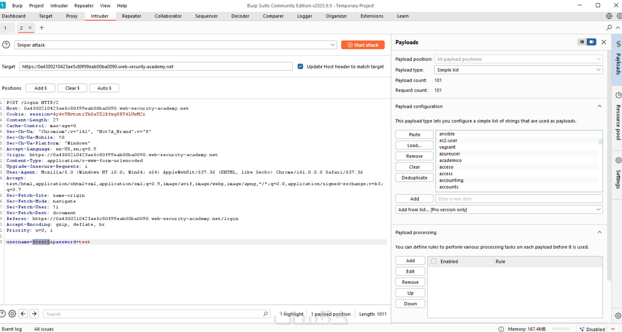Open the Payloads side panel icon

pyautogui.click(x=618, y=44)
